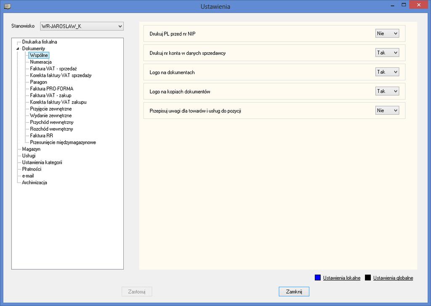Select Faktura PRO-FORMA item
Image resolution: width=431 pixels, height=306 pixels.
[x=52, y=89]
